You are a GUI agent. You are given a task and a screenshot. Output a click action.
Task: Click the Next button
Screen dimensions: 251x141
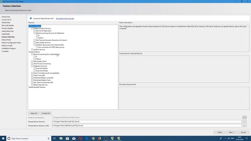point(231,132)
